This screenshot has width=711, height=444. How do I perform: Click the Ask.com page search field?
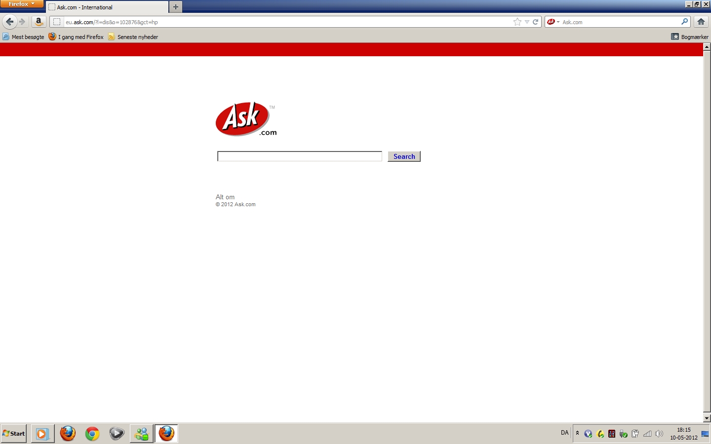pyautogui.click(x=300, y=156)
